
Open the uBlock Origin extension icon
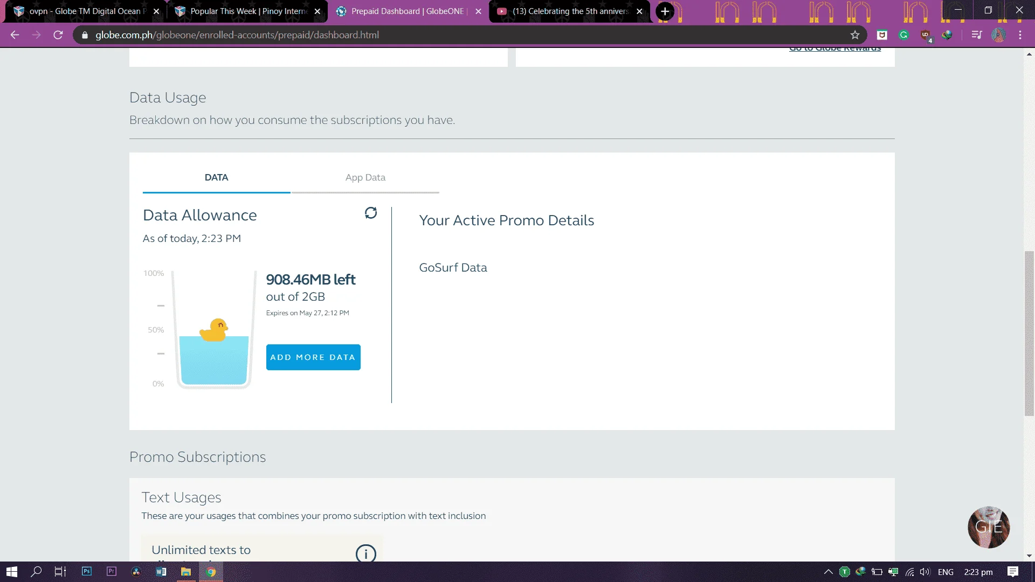(926, 35)
